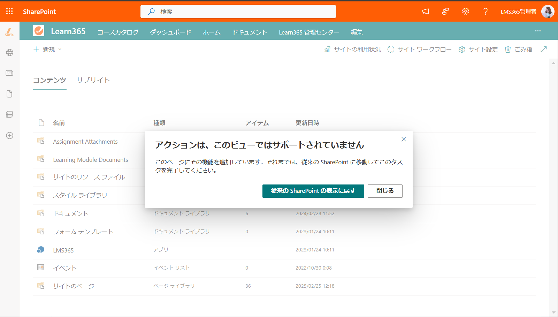Click the イベント calendar list icon

click(x=41, y=267)
